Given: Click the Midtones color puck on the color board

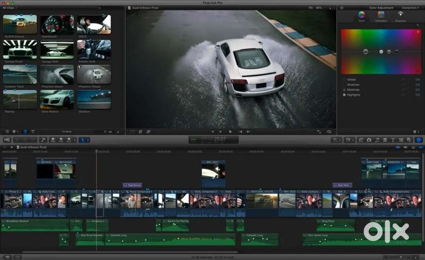Looking at the screenshot, I should tap(389, 51).
